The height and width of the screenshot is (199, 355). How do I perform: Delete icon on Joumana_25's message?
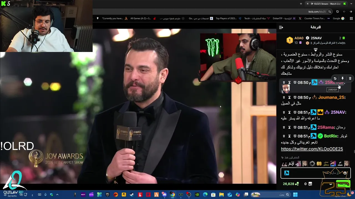(284, 98)
